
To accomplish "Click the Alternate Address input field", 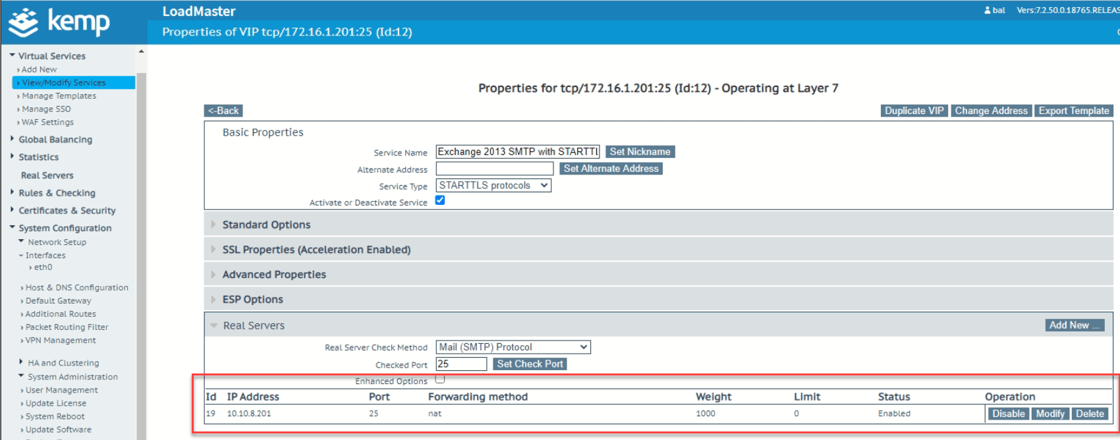I will pos(495,169).
